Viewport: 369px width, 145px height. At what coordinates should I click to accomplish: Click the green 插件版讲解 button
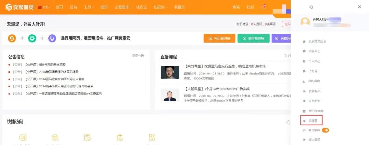(x=254, y=38)
